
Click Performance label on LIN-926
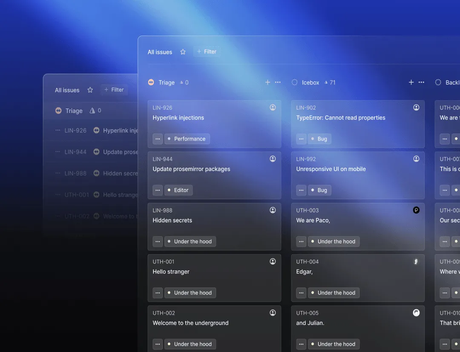coord(187,139)
